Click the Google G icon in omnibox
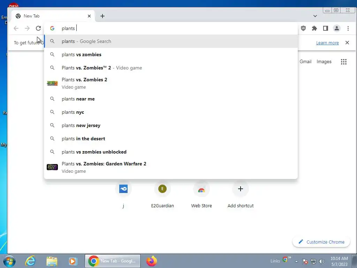The width and height of the screenshot is (357, 268). tap(52, 28)
